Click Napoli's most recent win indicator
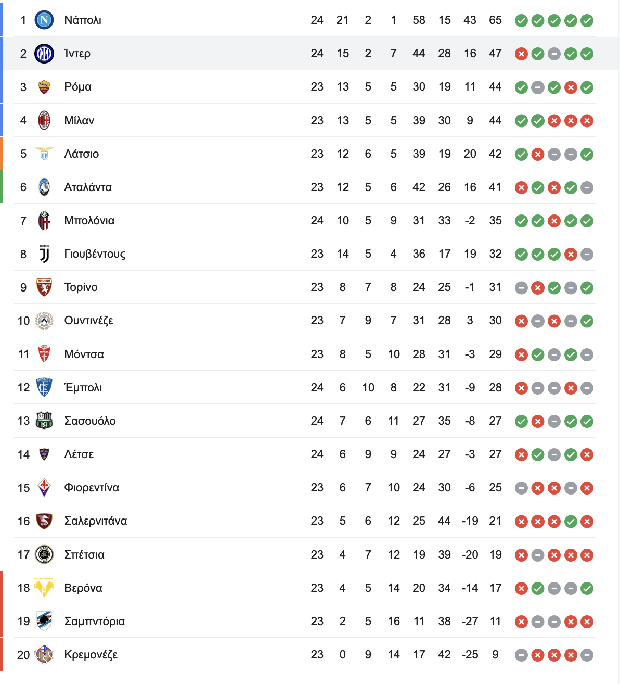Screen dimensions: 620x684 pos(587,20)
